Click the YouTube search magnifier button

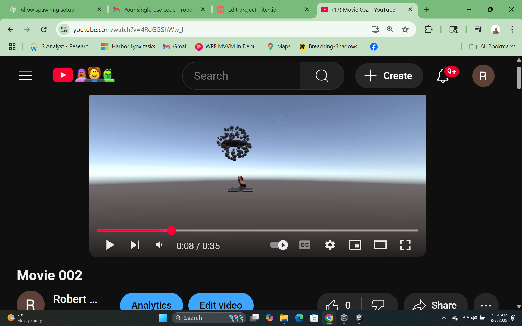pos(322,76)
